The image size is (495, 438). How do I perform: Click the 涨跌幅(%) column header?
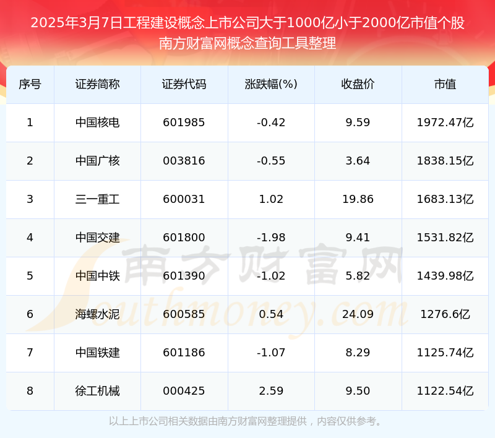(x=271, y=84)
